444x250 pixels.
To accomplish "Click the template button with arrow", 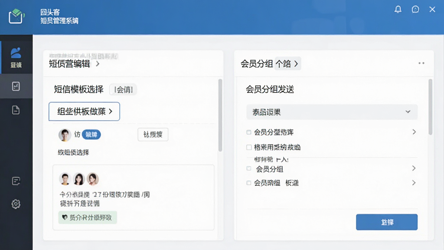I will pos(85,112).
